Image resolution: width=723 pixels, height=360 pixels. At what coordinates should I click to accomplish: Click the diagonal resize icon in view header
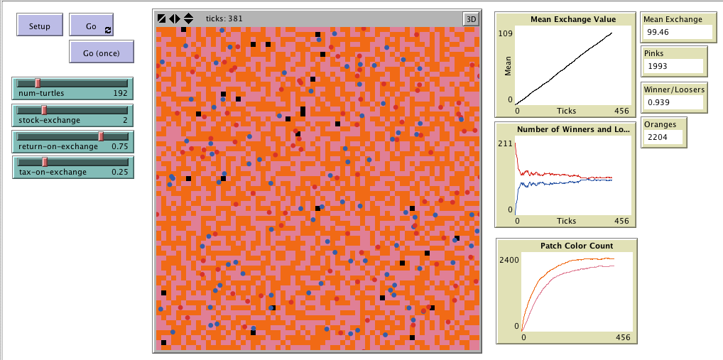tap(162, 18)
